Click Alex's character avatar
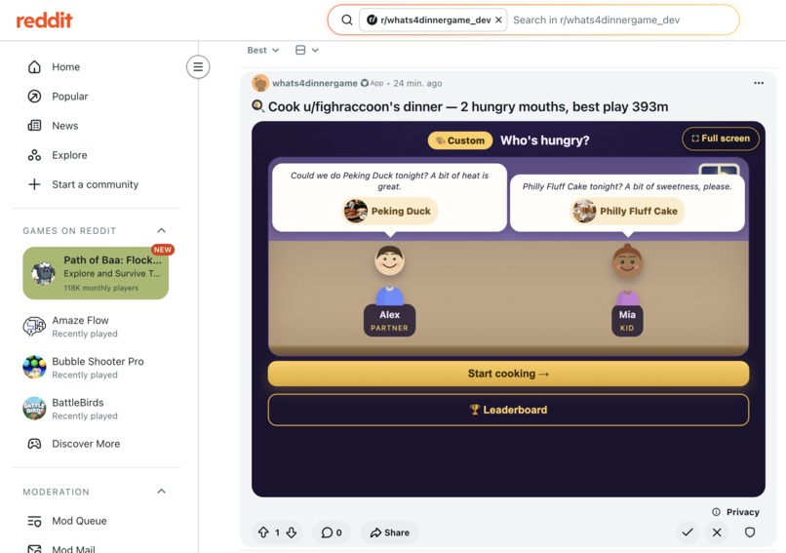This screenshot has height=553, width=786. pyautogui.click(x=389, y=275)
